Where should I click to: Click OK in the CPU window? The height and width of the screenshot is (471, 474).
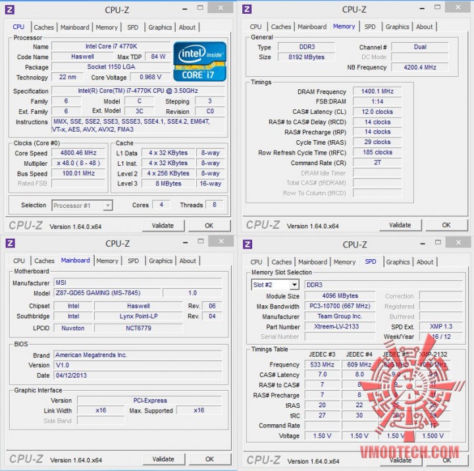(x=209, y=226)
